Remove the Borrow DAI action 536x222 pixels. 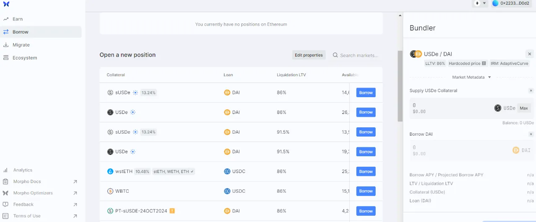[531, 134]
